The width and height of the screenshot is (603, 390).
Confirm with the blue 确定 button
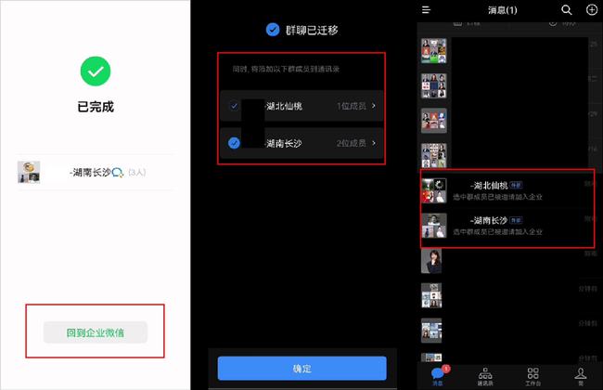(x=301, y=368)
